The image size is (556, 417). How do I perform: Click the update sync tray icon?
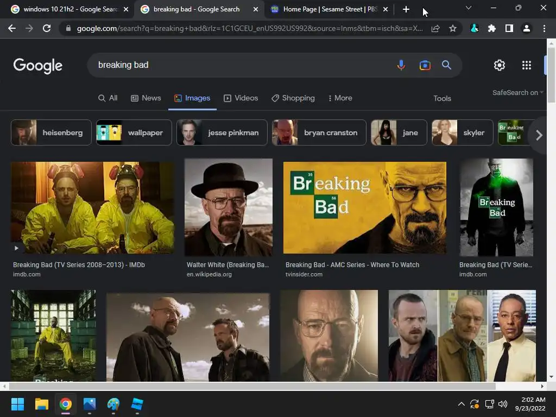[x=475, y=404]
